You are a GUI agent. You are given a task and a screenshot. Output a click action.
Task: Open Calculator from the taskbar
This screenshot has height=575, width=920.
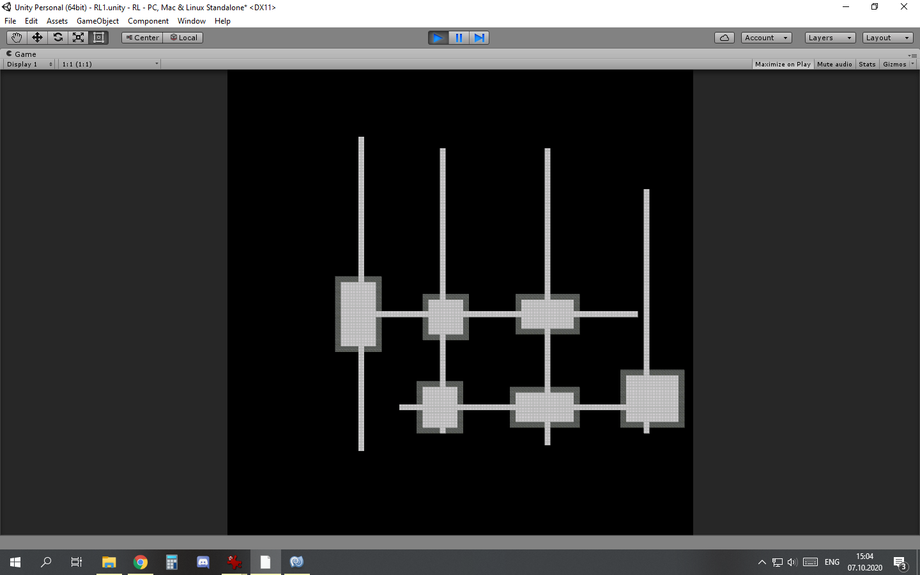[x=171, y=562]
